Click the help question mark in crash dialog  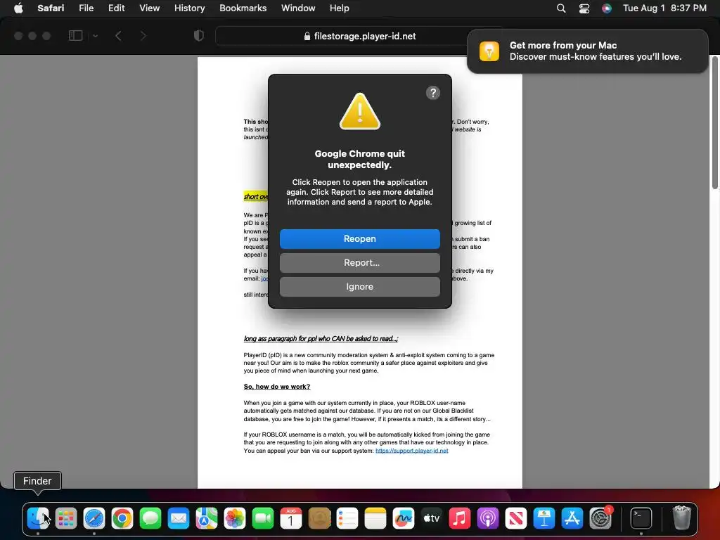pos(433,93)
